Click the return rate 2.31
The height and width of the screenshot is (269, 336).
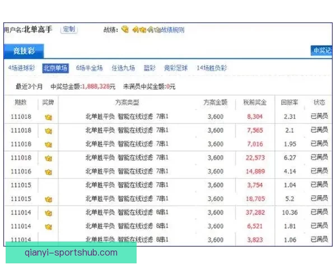(290, 117)
